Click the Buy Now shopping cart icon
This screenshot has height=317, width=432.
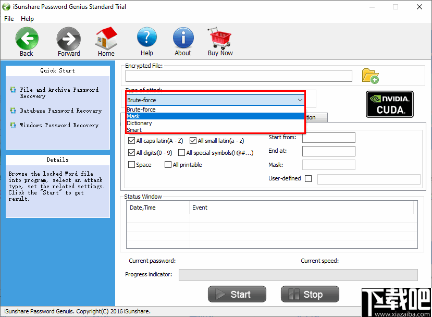220,38
